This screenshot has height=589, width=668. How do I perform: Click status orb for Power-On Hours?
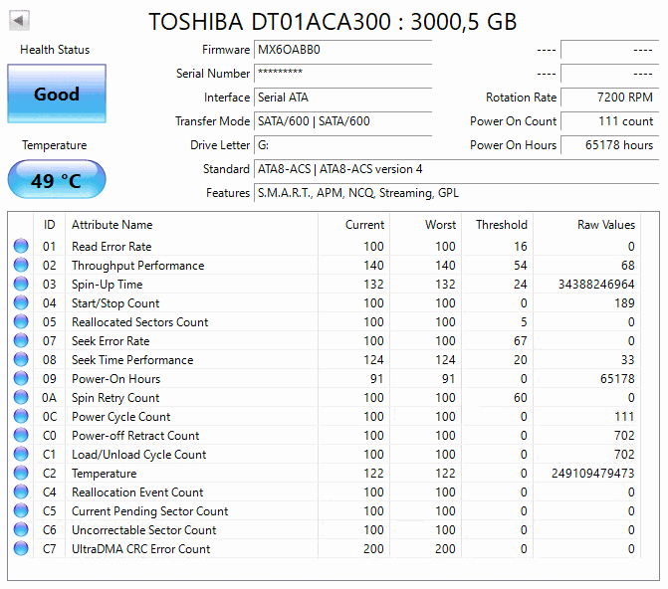tap(21, 379)
